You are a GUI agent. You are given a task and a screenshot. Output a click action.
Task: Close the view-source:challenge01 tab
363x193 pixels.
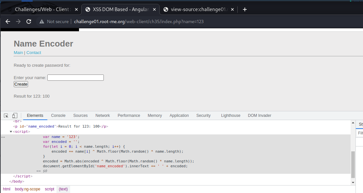[x=232, y=9]
